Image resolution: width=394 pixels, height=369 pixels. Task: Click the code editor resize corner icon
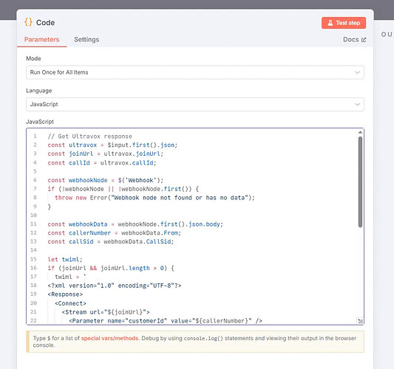pos(360,321)
